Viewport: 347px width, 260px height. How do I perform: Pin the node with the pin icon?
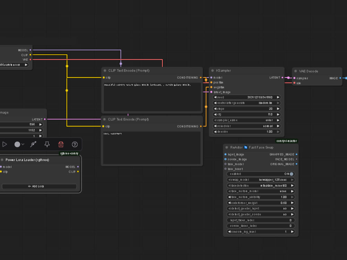point(47,144)
